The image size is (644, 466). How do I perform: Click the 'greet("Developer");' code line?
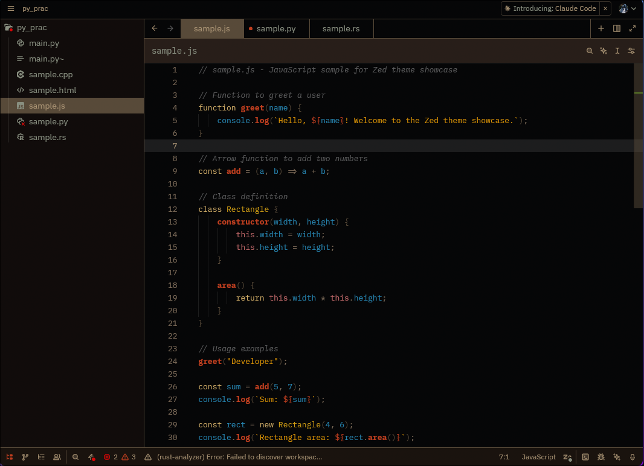coord(243,362)
